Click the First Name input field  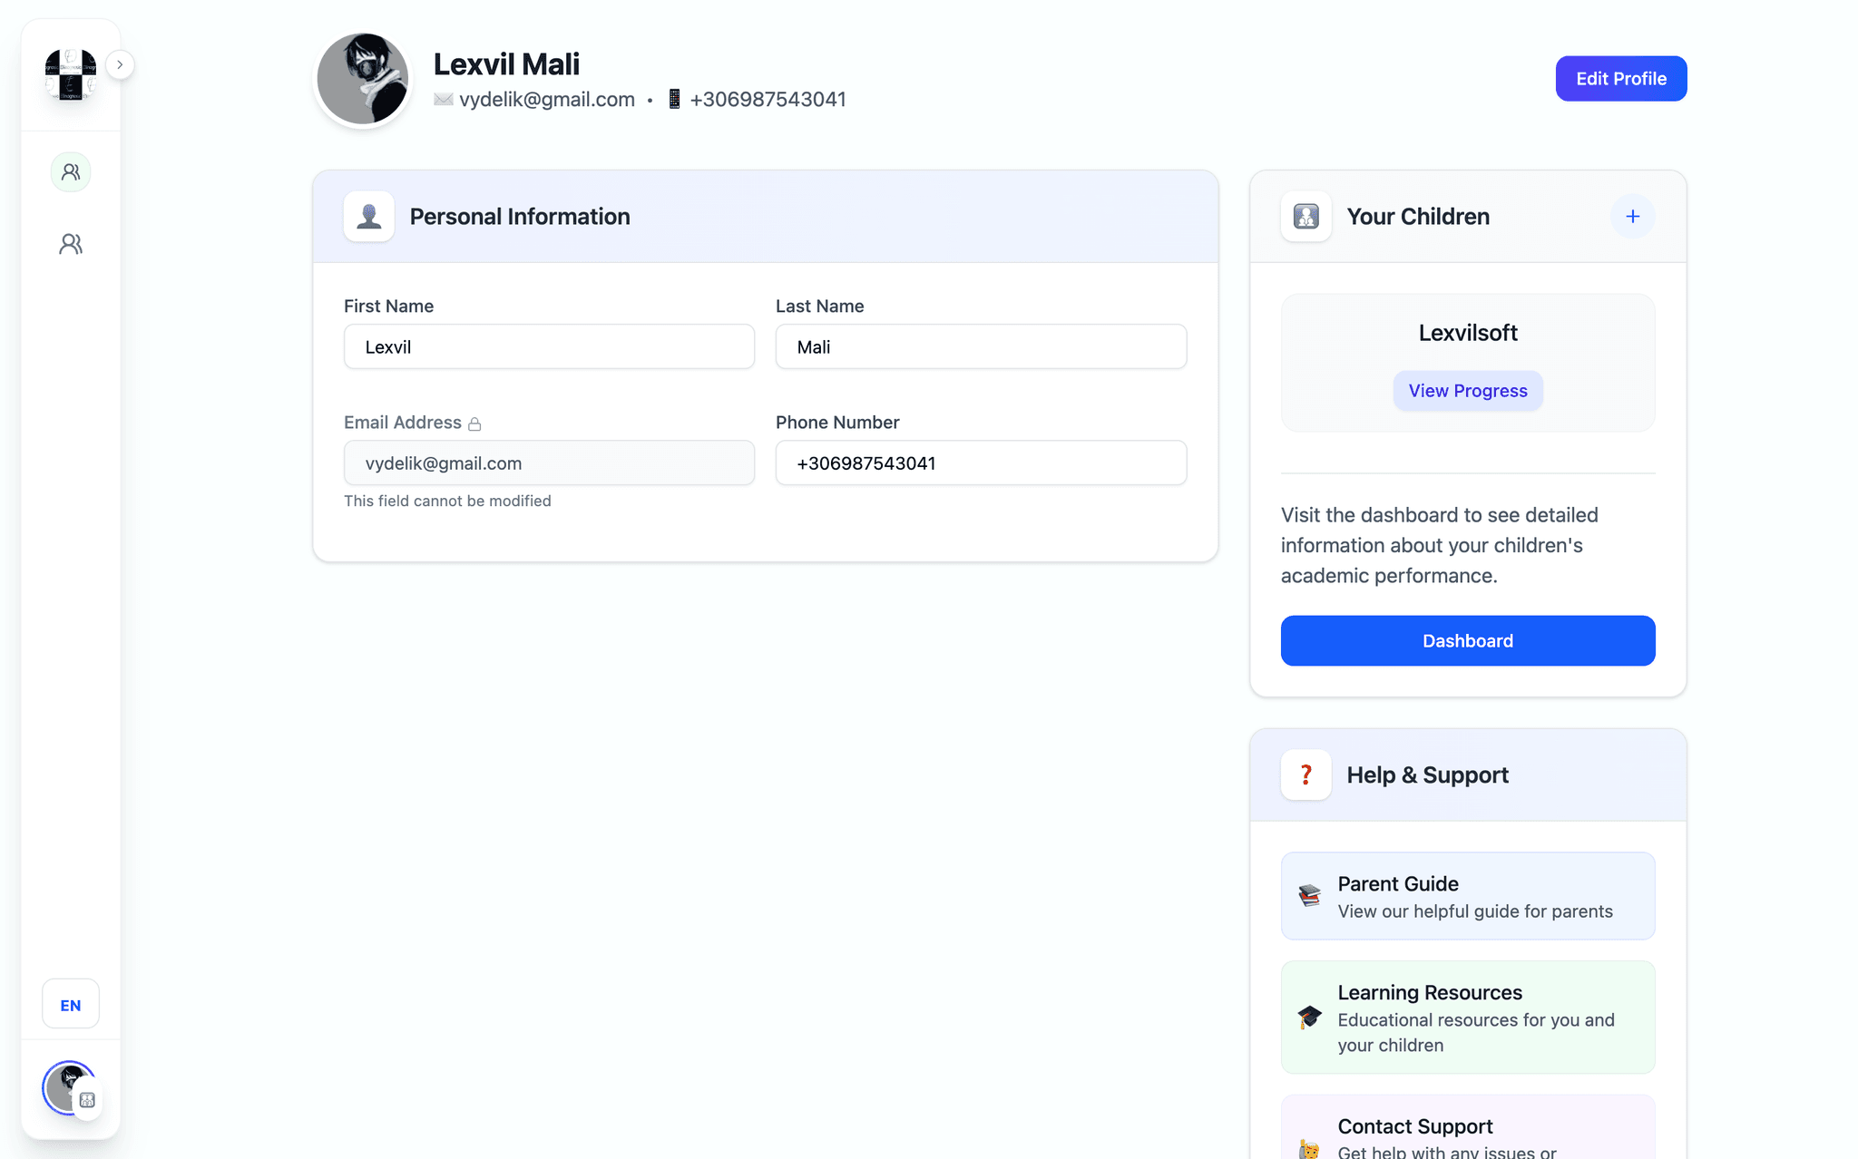tap(549, 346)
